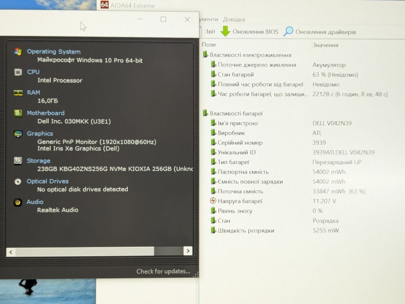Click battery icon beside Серійний номер
This screenshot has height=304, width=405.
pos(213,142)
